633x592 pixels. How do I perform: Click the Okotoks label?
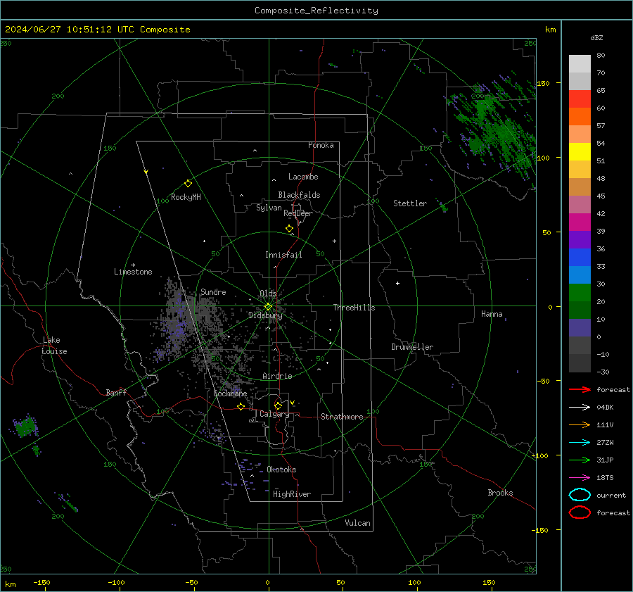[x=281, y=470]
